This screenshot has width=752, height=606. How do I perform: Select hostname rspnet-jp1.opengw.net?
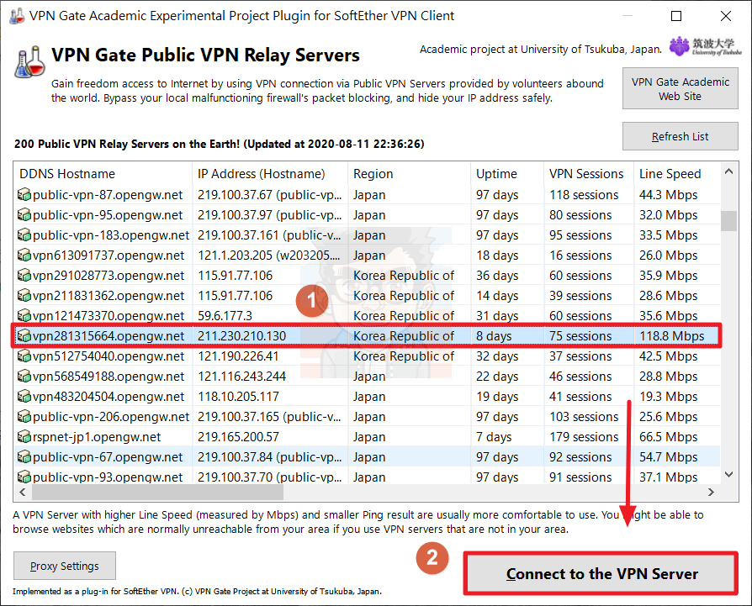pos(97,437)
